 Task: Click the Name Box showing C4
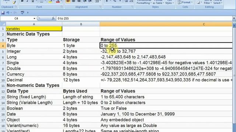[x=16, y=18]
